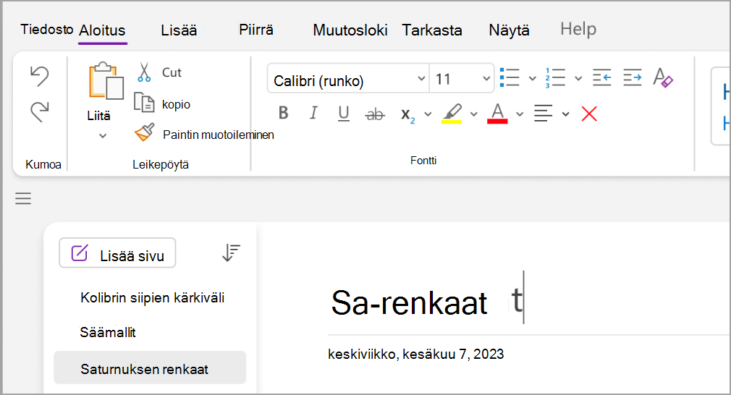Click the Redo arrow icon

(40, 112)
